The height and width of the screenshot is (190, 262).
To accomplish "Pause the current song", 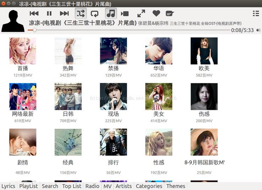I will (49, 13).
